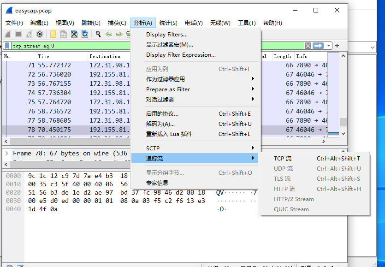The height and width of the screenshot is (267, 385).
Task: Open the 跳转(G) menu
Action: (x=91, y=23)
